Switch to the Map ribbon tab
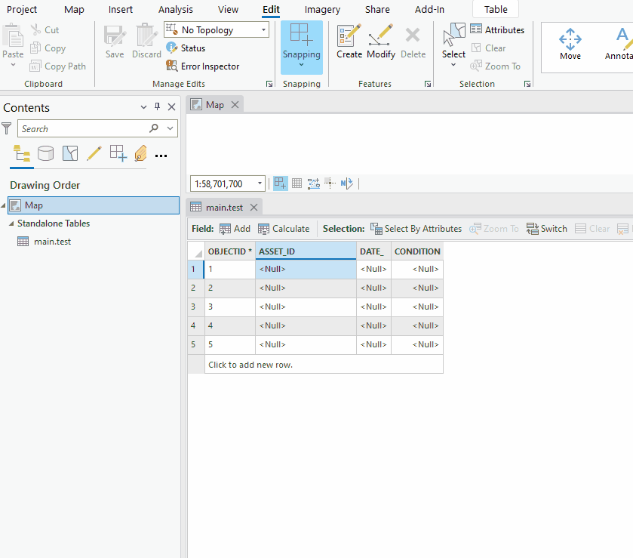Image resolution: width=633 pixels, height=558 pixels. (74, 9)
